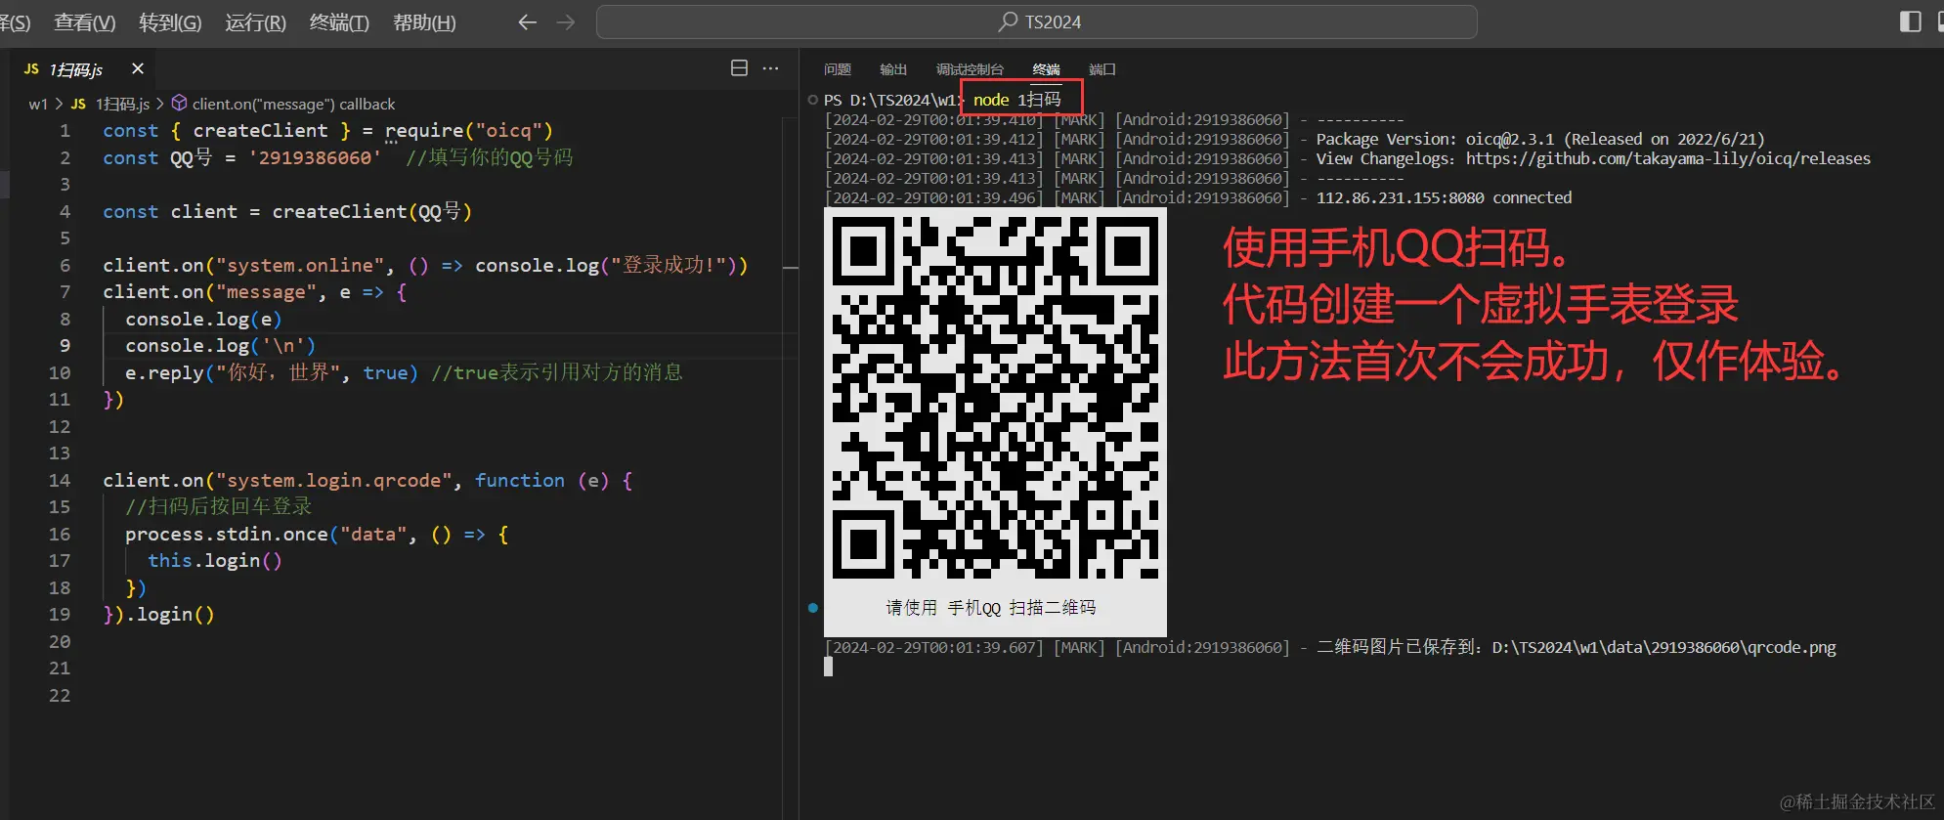Switch to the 输出 panel tab
Viewport: 1944px width, 820px height.
point(893,69)
